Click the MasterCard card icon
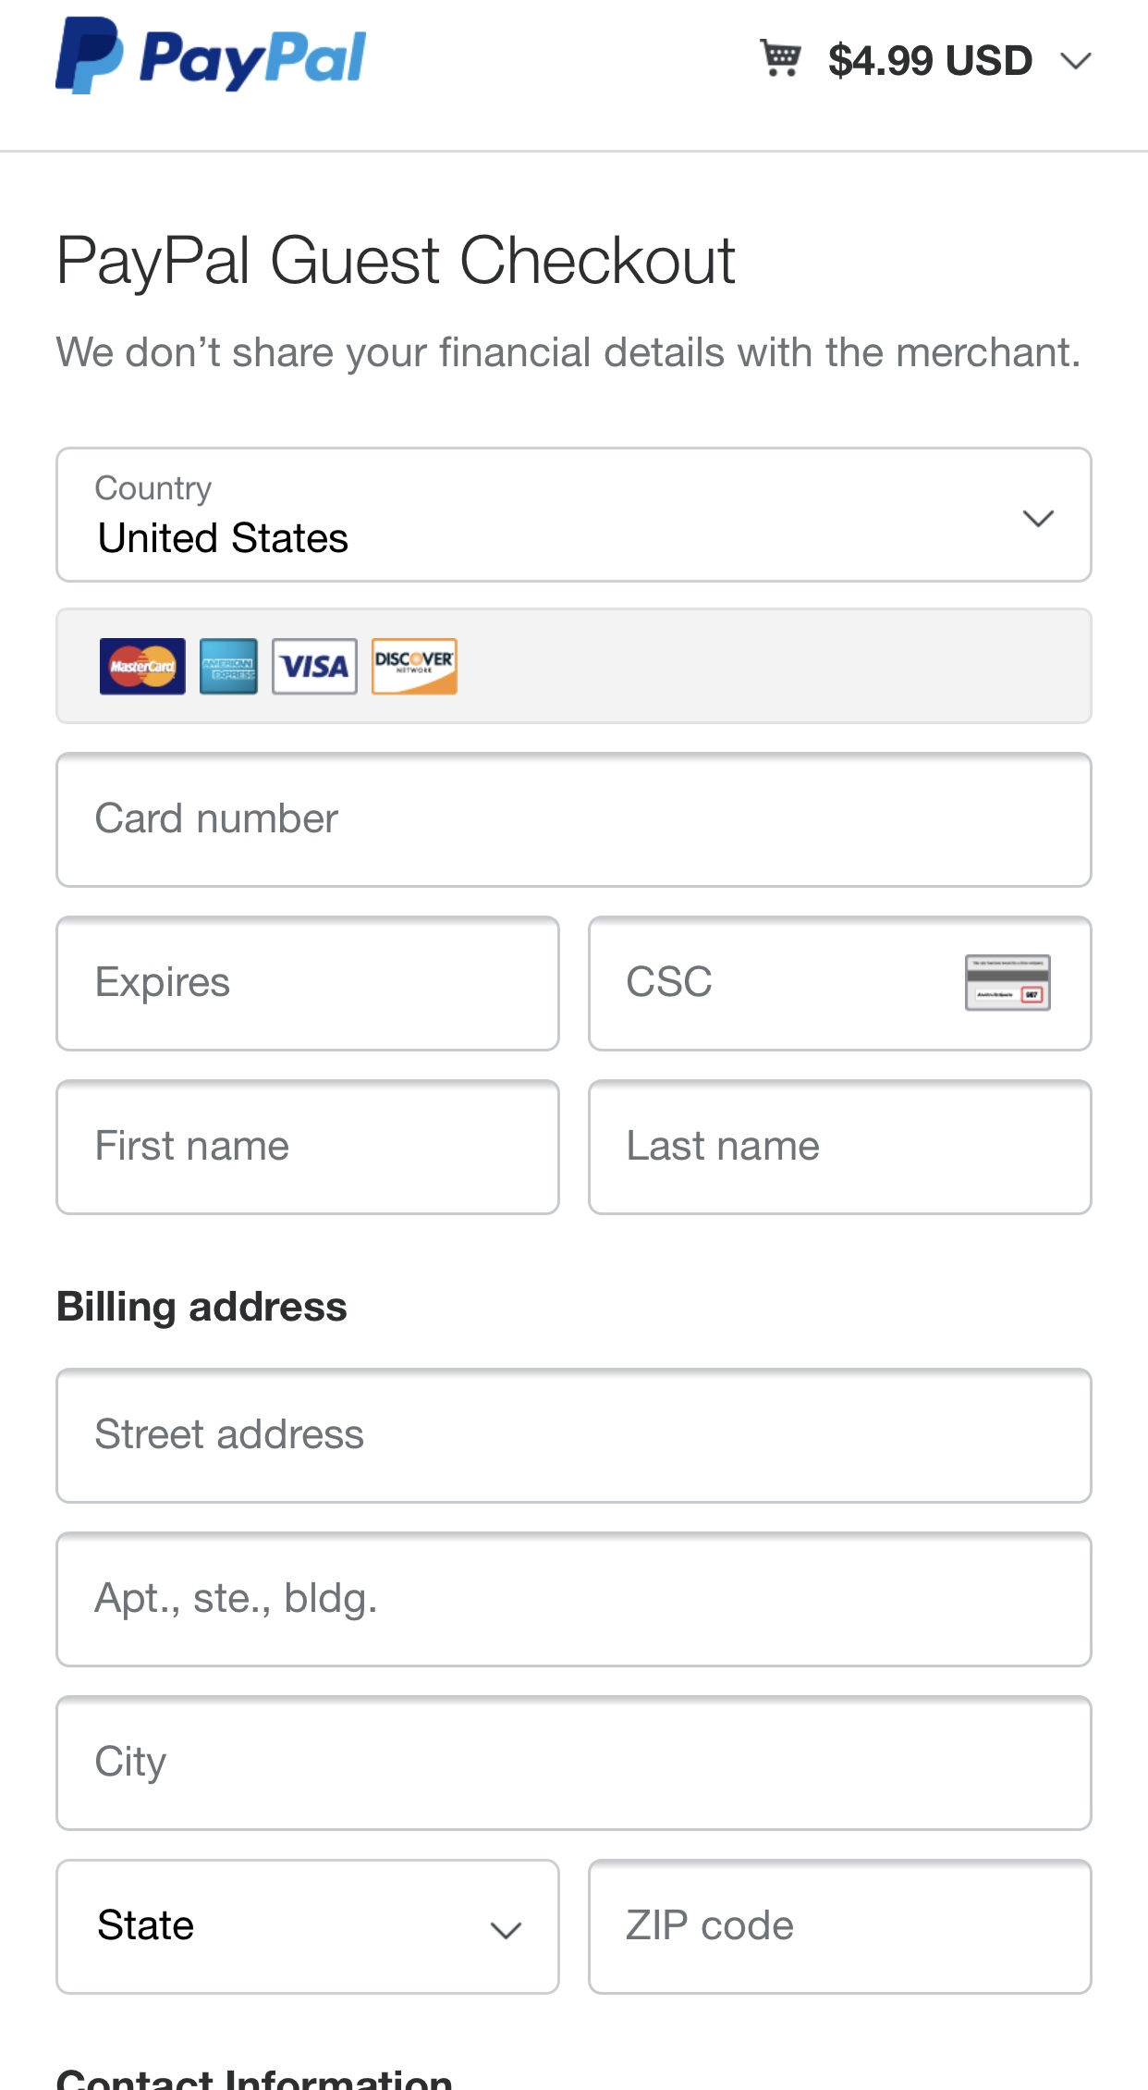Viewport: 1148px width, 2090px height. pyautogui.click(x=142, y=666)
